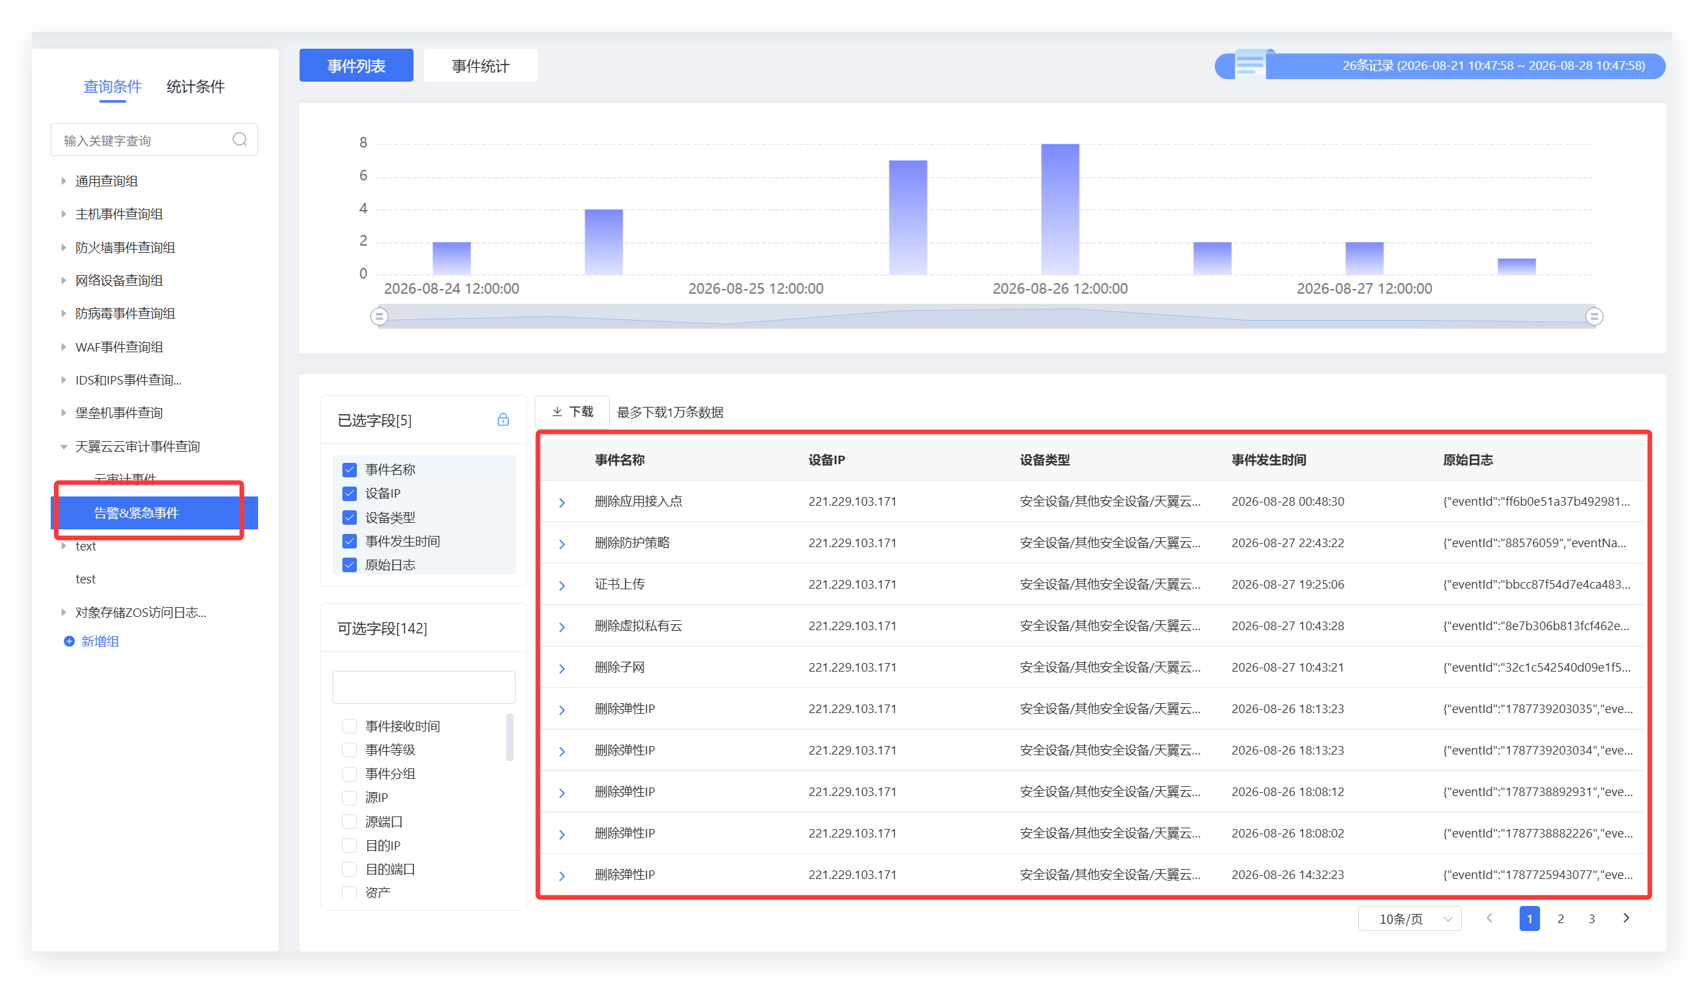
Task: Select the test query item
Action: [85, 579]
